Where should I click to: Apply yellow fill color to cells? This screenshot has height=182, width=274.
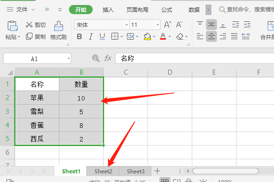point(148,36)
